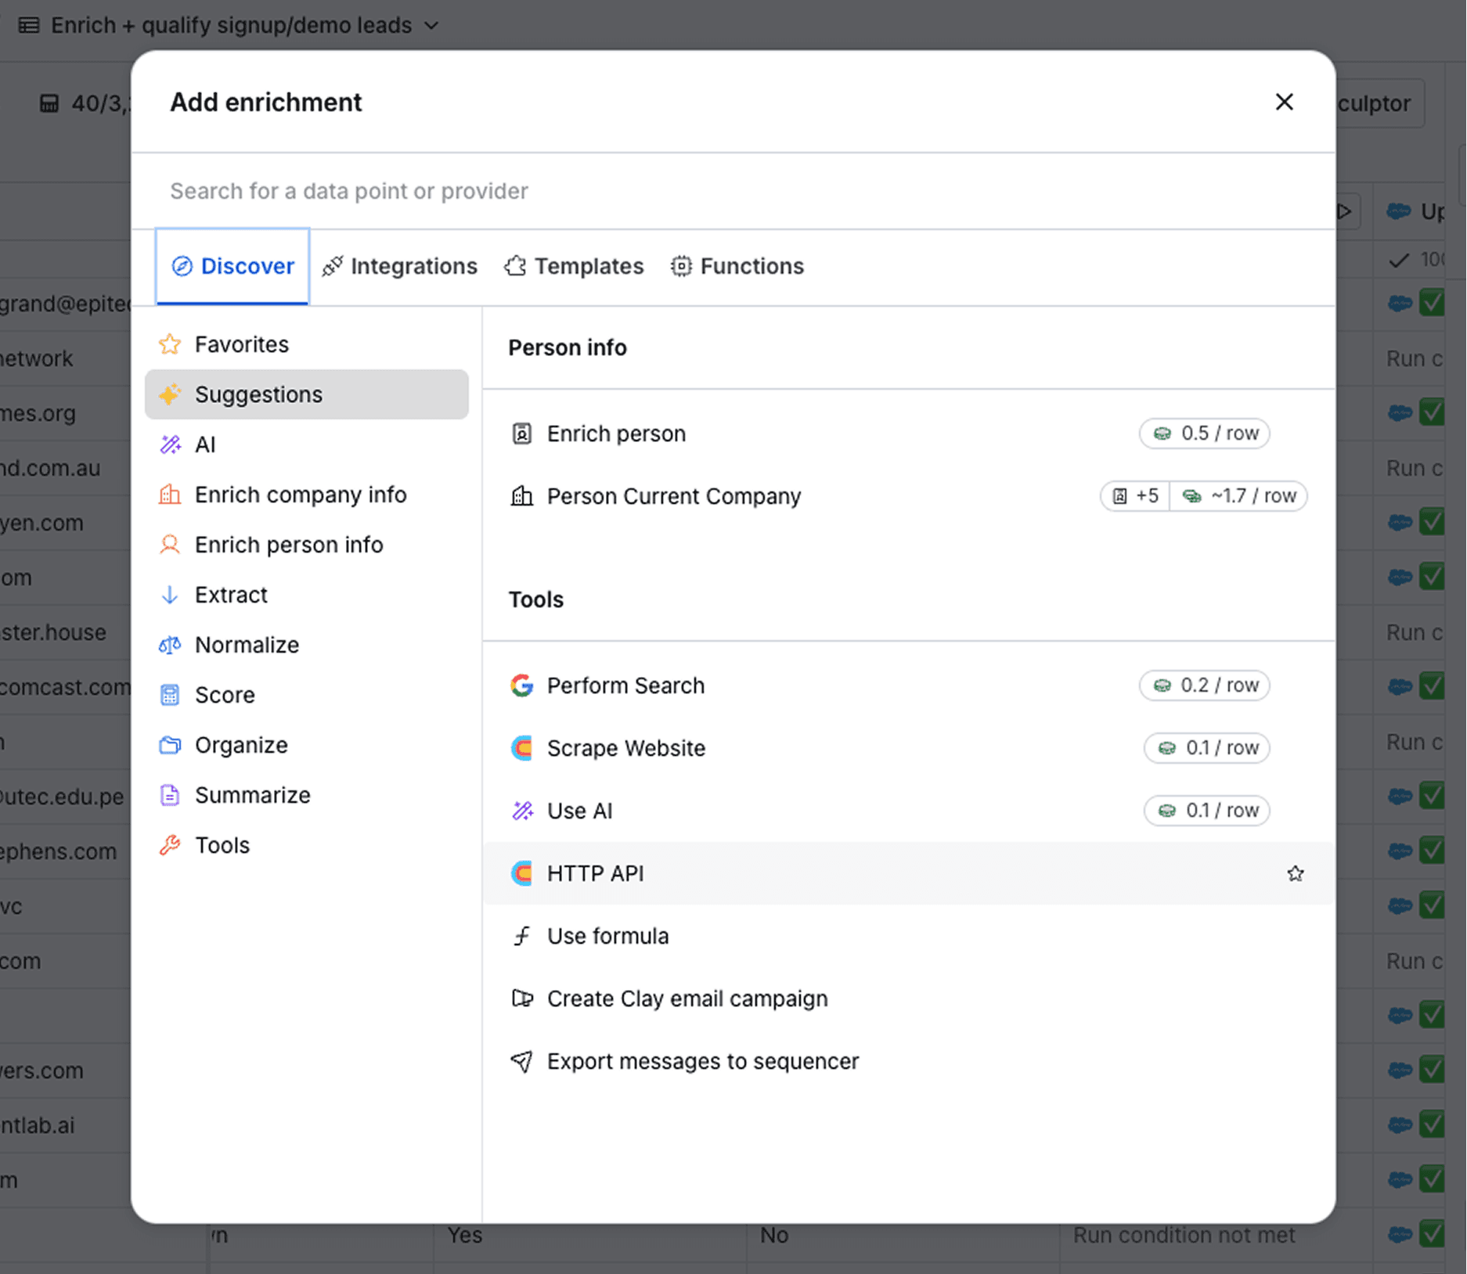Click the Discover compass icon
Screen dimensions: 1467x1274
click(x=182, y=266)
